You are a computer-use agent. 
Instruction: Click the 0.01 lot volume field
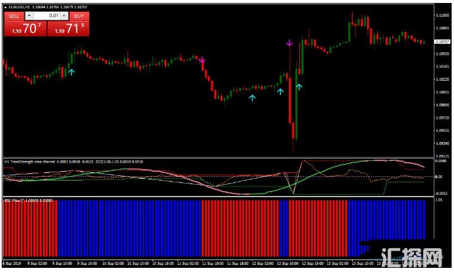[x=47, y=15]
